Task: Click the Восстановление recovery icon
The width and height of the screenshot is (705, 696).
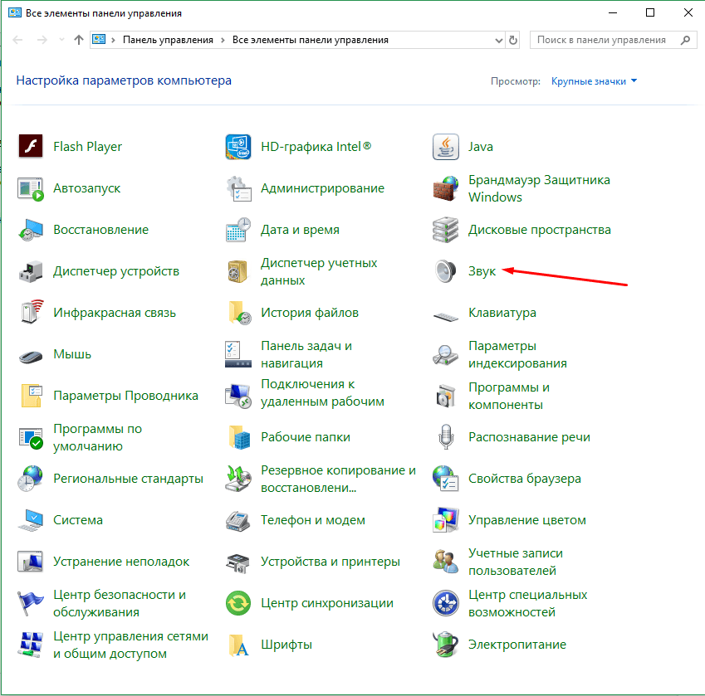Action: [x=31, y=230]
